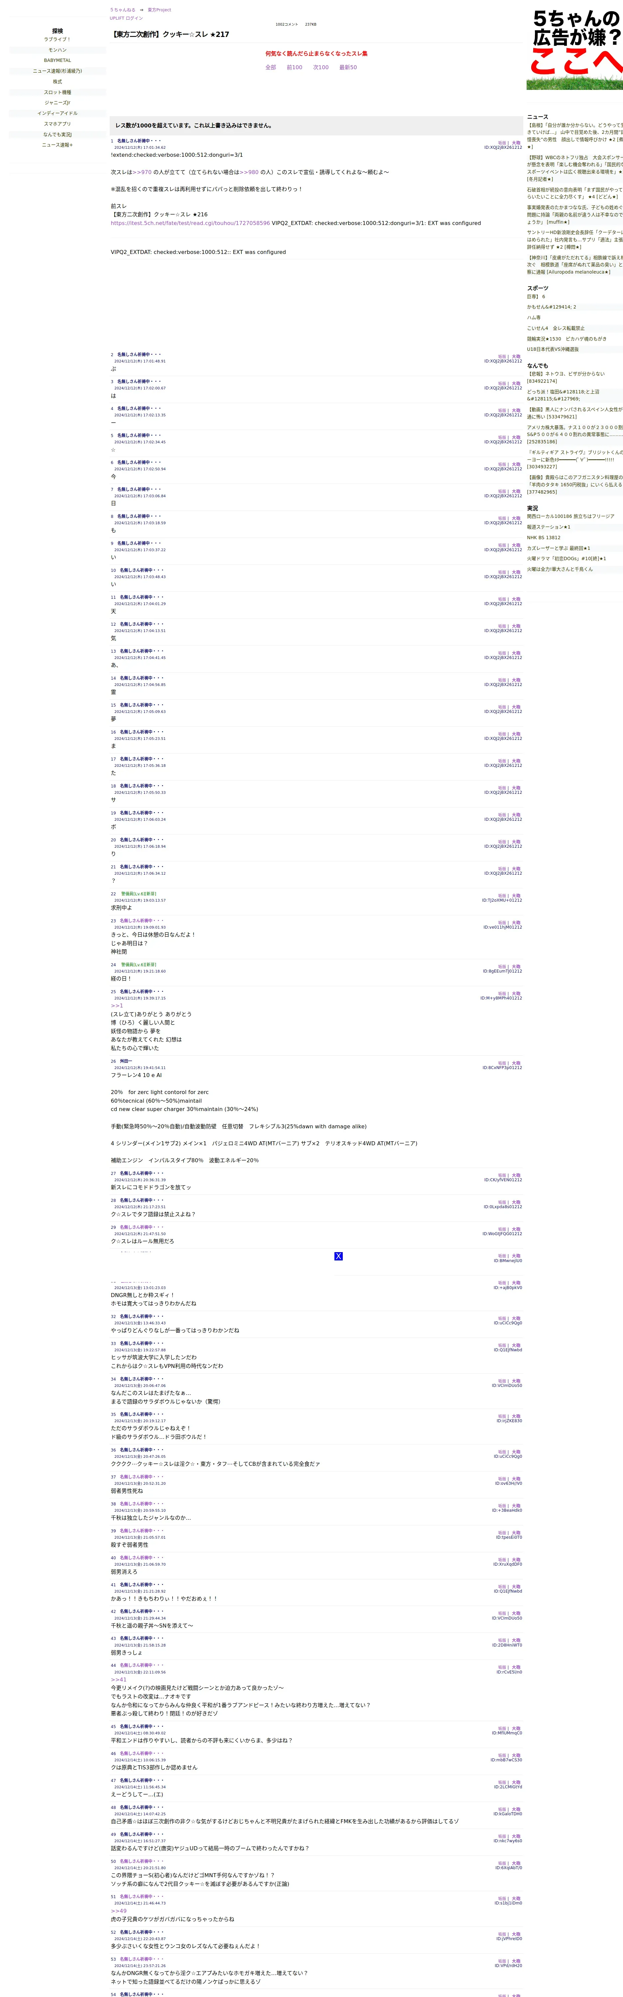Open the ニュース速報+ sidebar link

[57, 145]
